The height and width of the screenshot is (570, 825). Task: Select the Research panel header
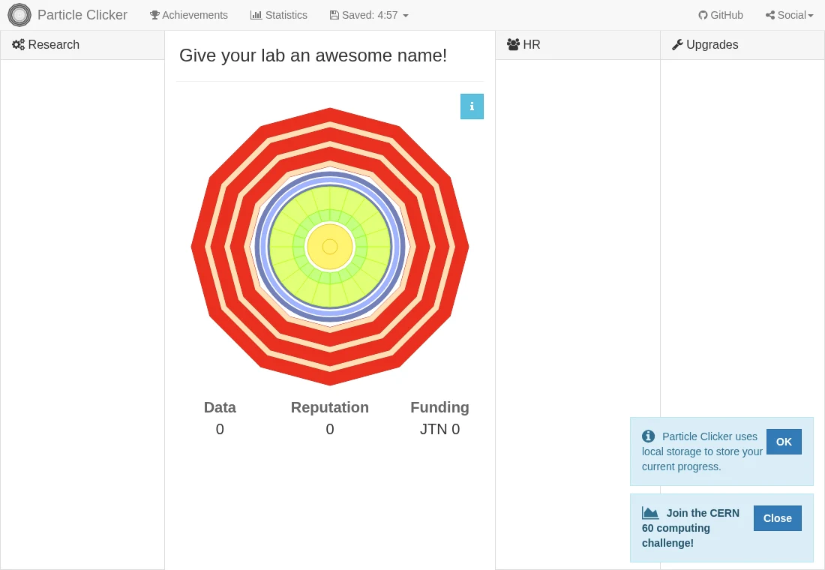tap(82, 45)
